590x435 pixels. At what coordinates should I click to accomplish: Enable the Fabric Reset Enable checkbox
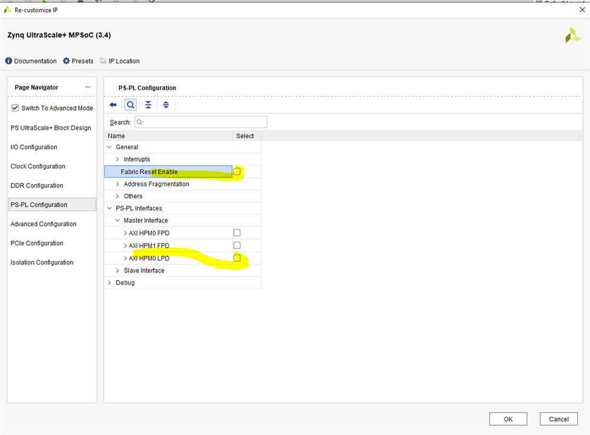(x=237, y=172)
